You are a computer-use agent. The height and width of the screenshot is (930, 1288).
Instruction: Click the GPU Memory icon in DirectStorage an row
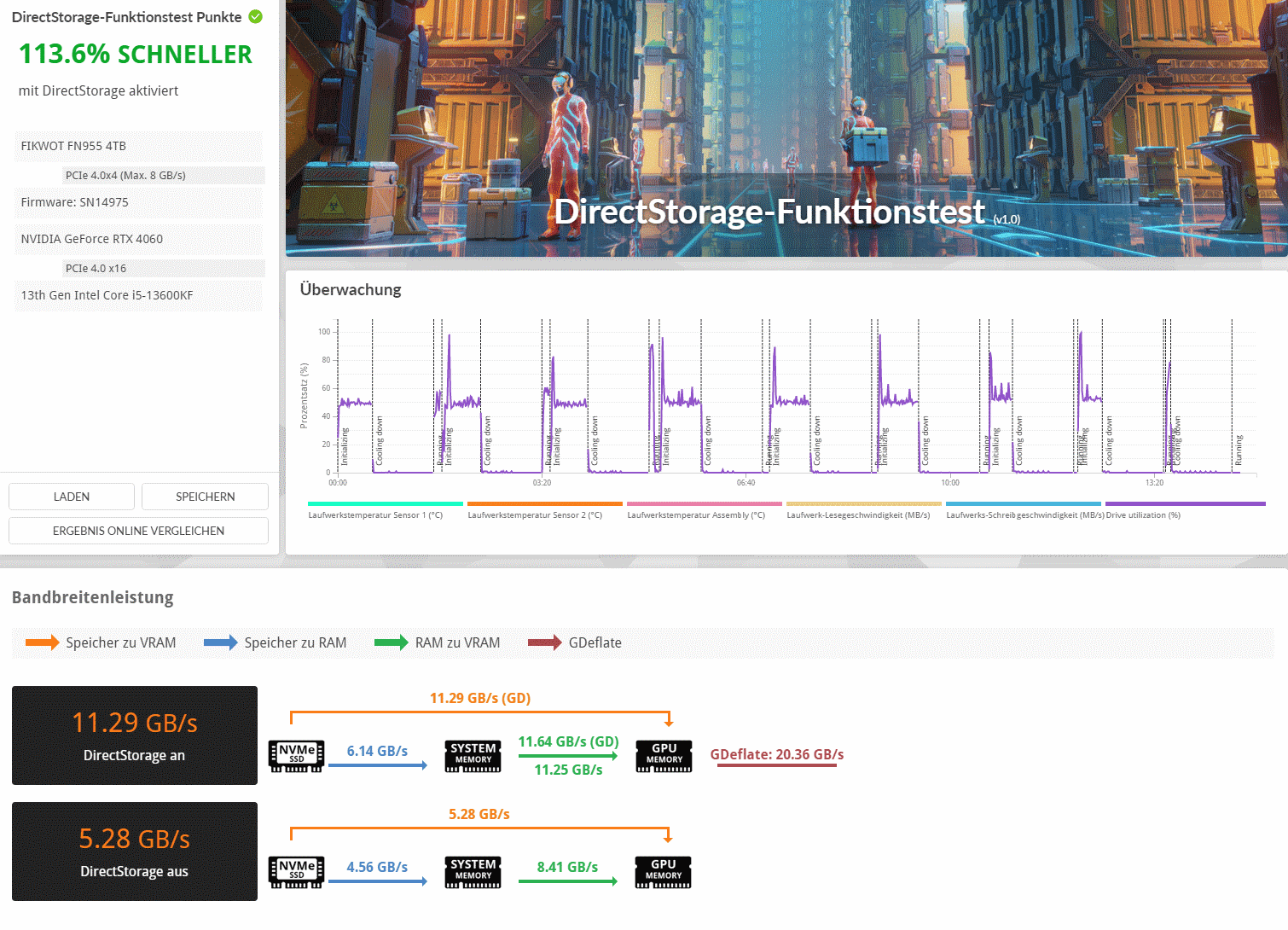tap(664, 756)
